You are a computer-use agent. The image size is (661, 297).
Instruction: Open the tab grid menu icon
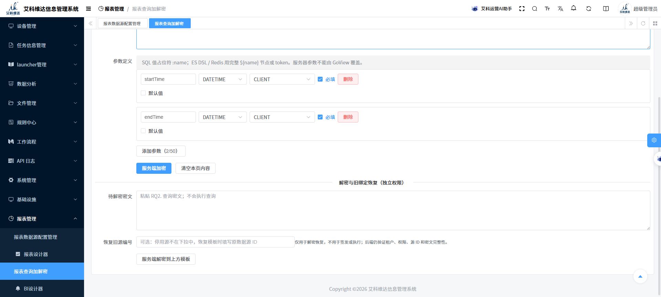pos(655,23)
